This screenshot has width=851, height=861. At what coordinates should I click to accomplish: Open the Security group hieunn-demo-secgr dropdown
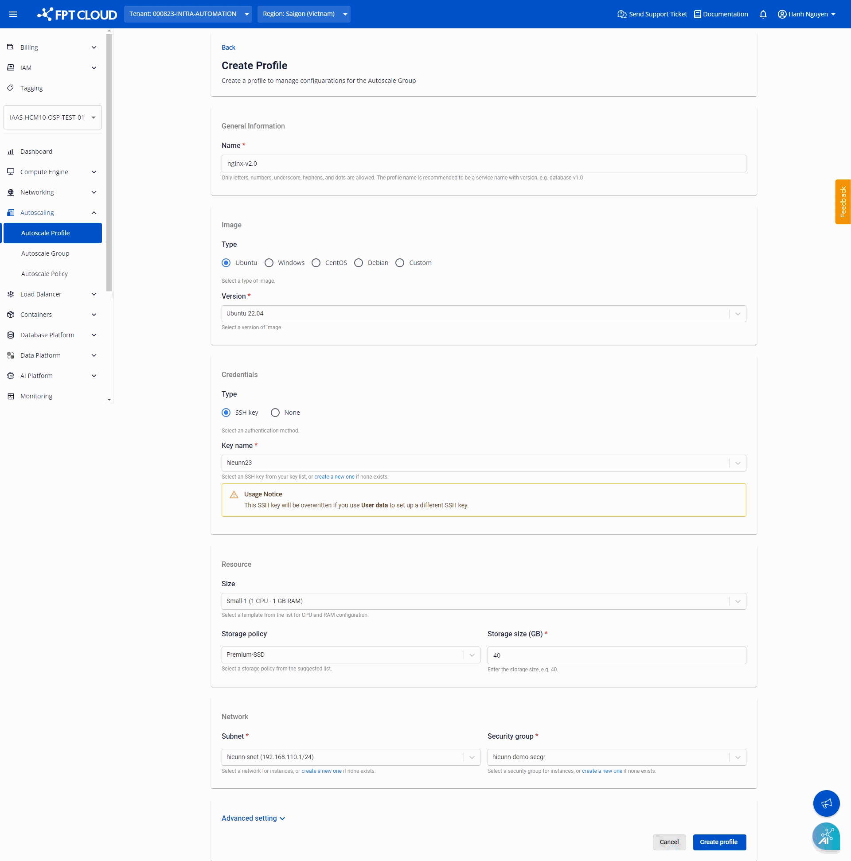(617, 757)
